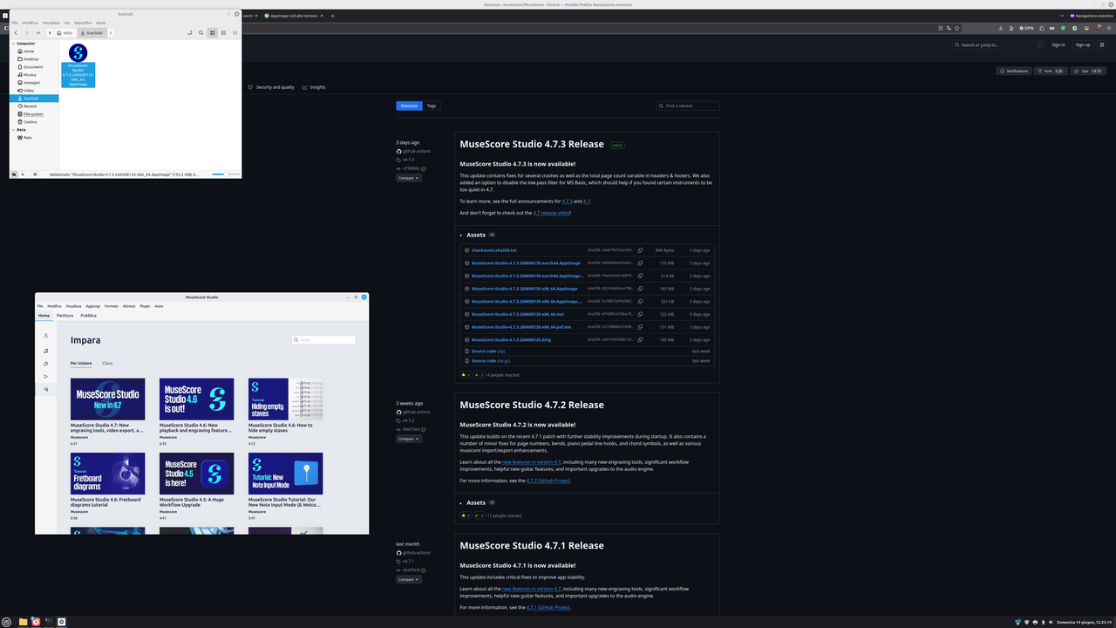Select the Learn icon in MuseScore sidebar
Screen dimensions: 1116x628
(x=46, y=390)
